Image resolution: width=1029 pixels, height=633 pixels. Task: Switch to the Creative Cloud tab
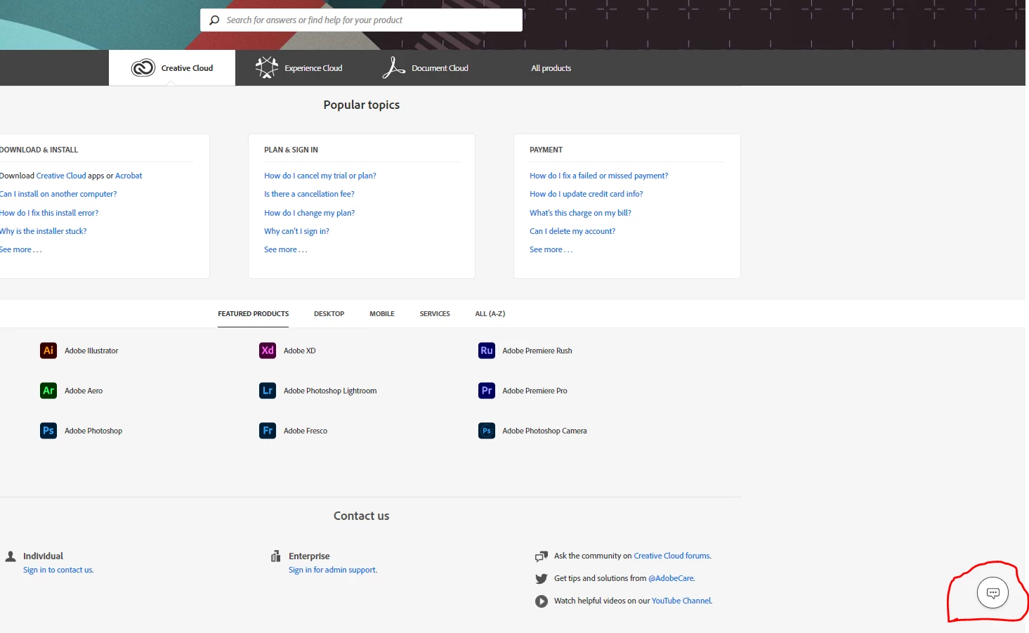[x=172, y=68]
